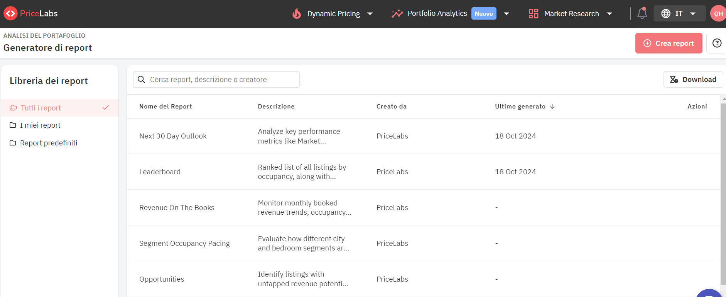Click Segment Occupancy Pacing description
Viewport: 726px width, 297px height.
click(304, 244)
